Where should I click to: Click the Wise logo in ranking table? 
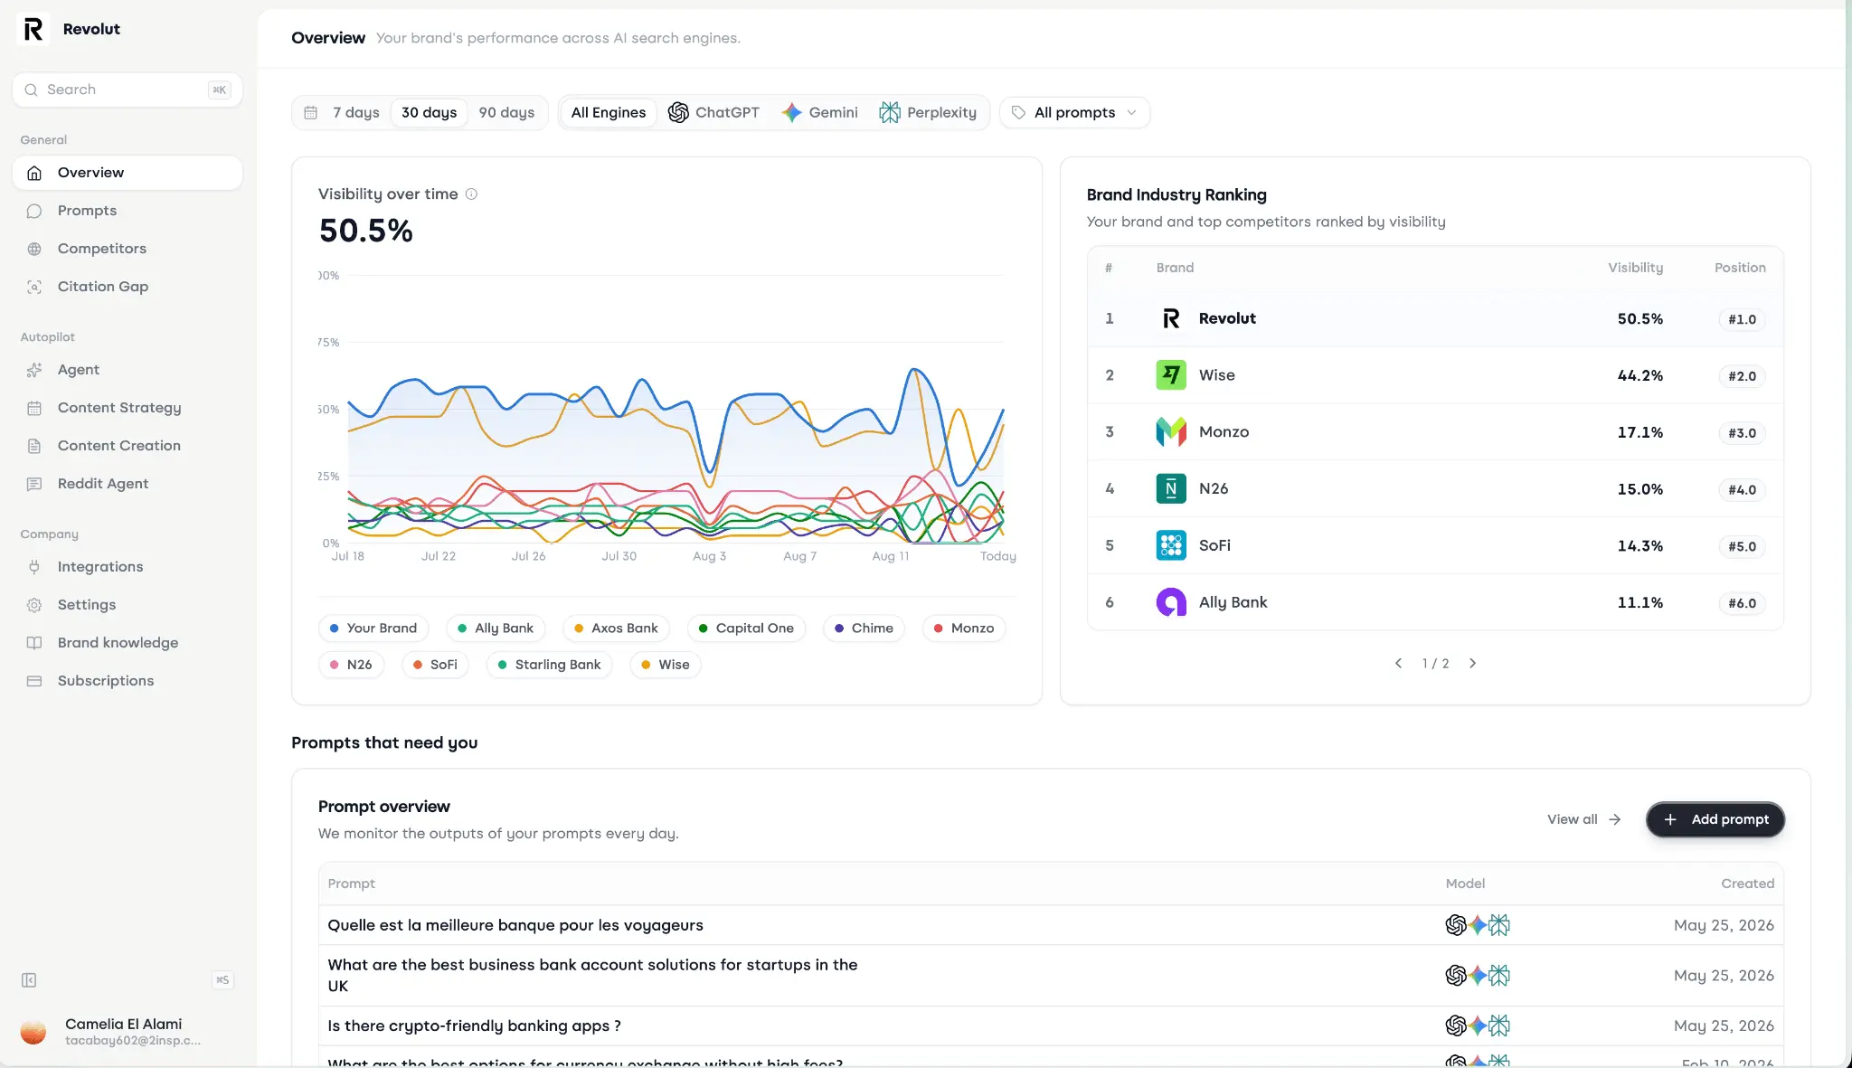click(1171, 375)
